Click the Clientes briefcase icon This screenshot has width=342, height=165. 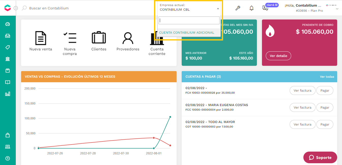[x=99, y=38]
